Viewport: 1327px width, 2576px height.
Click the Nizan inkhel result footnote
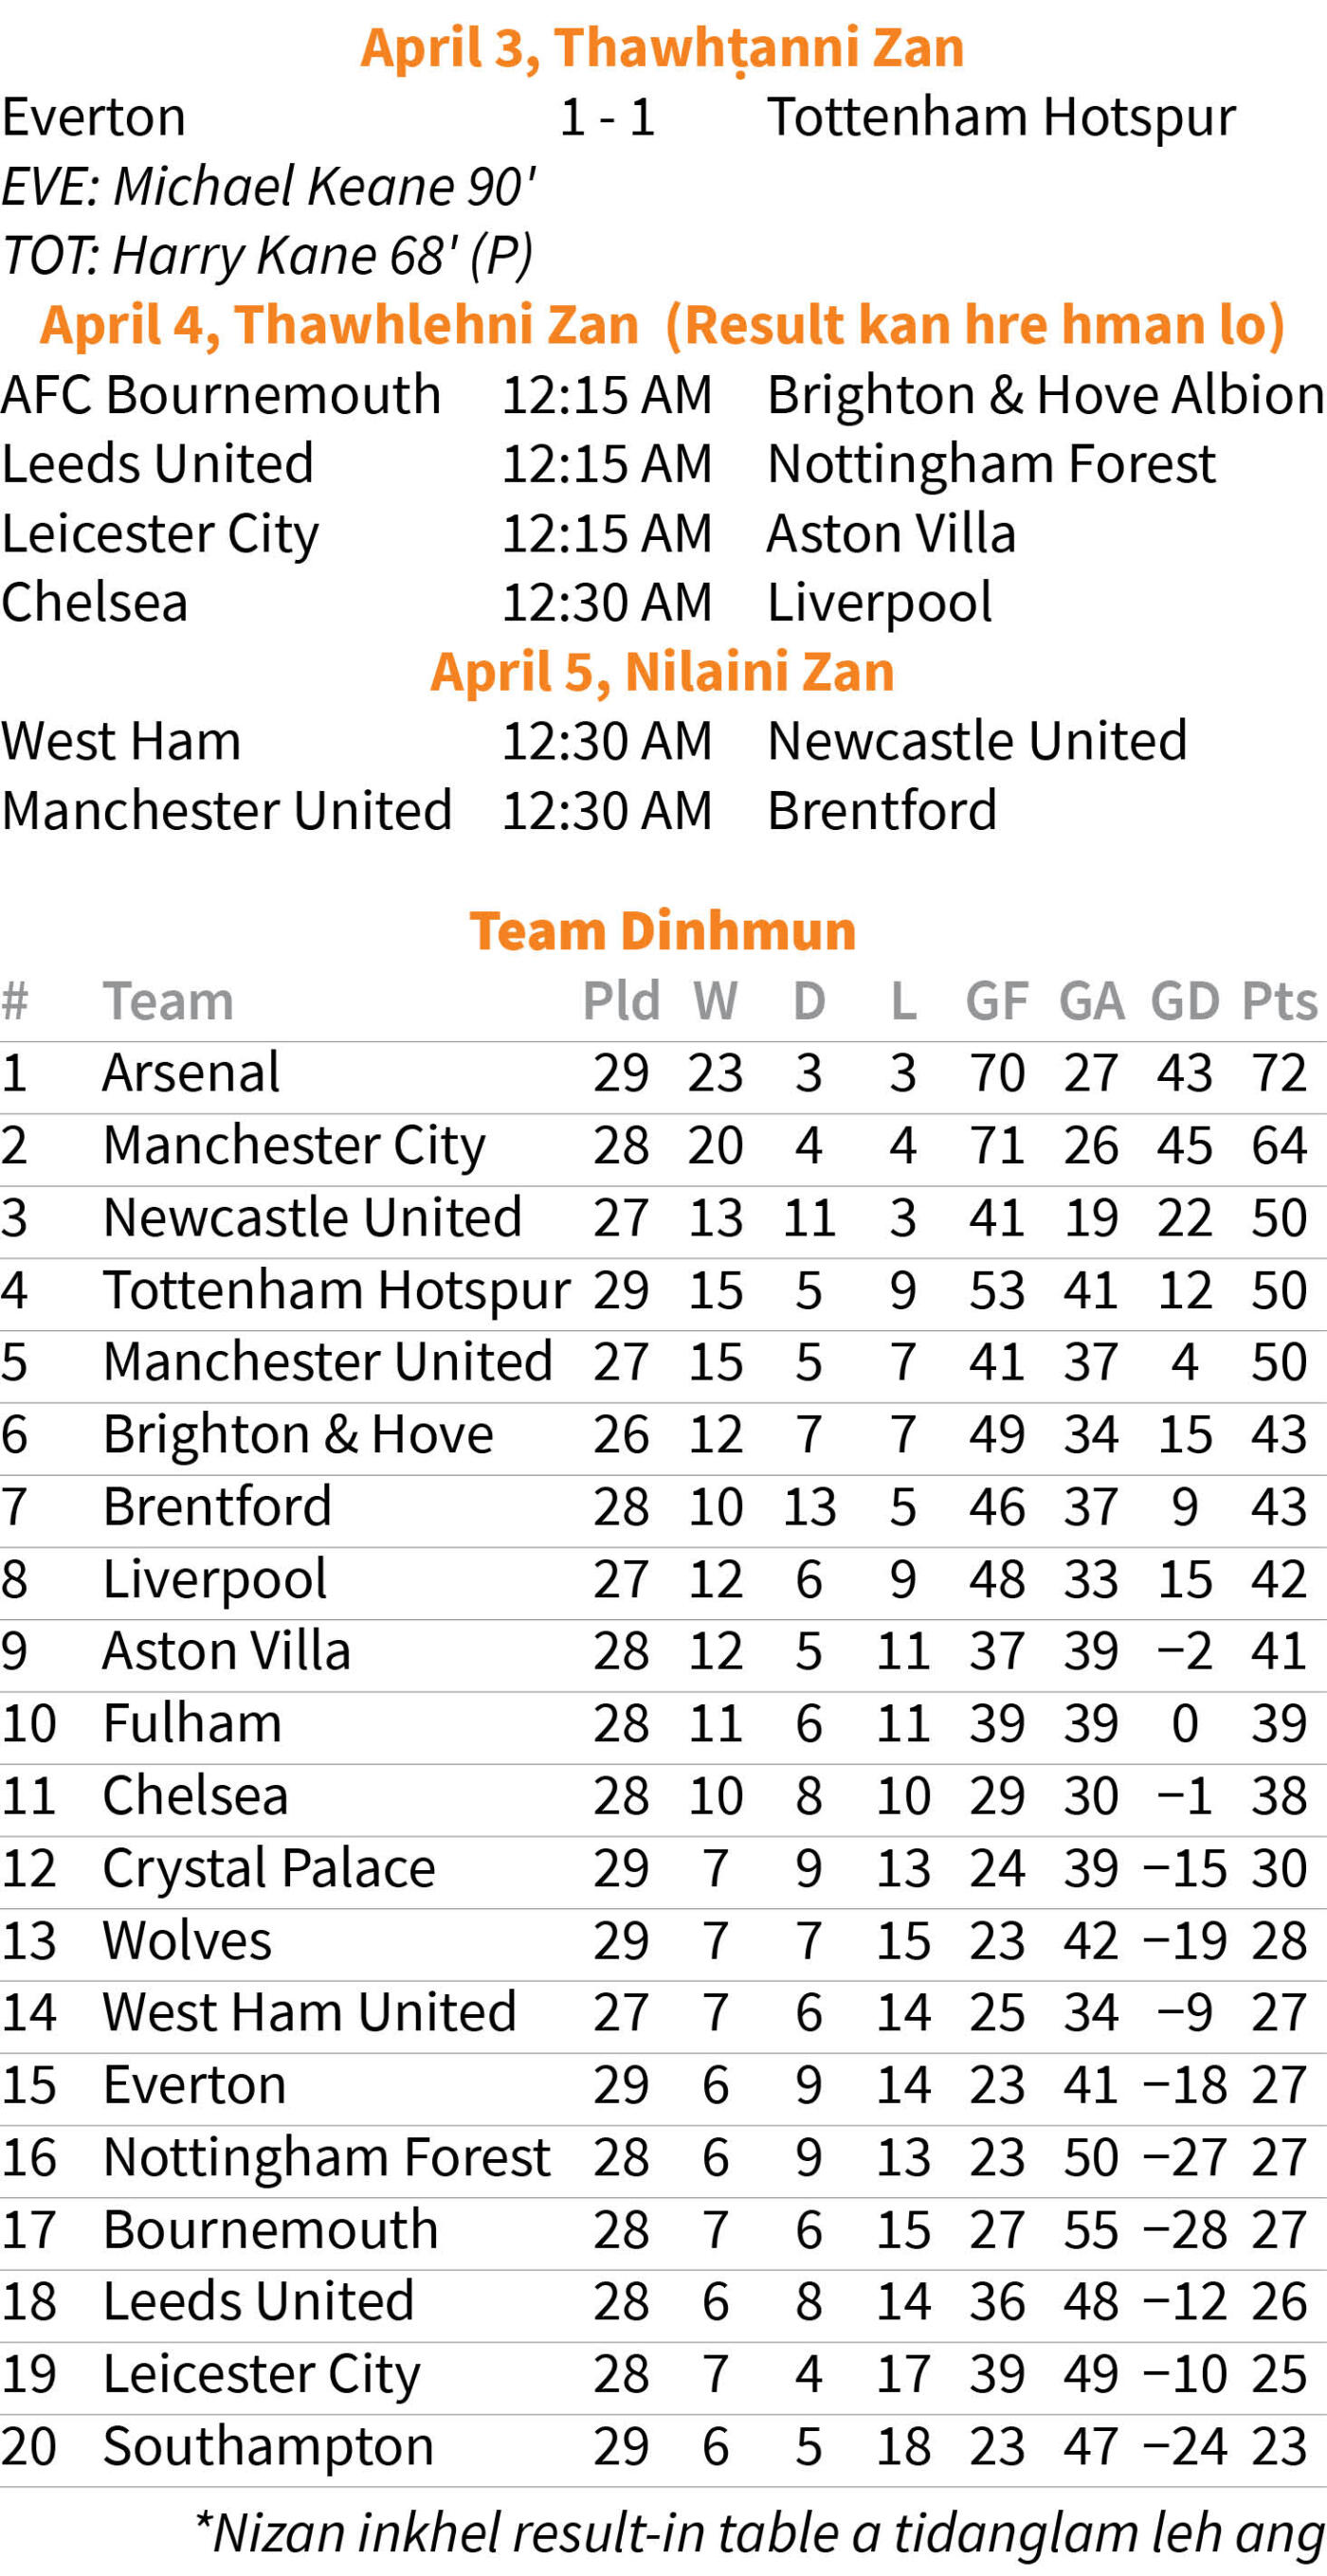tap(760, 2535)
